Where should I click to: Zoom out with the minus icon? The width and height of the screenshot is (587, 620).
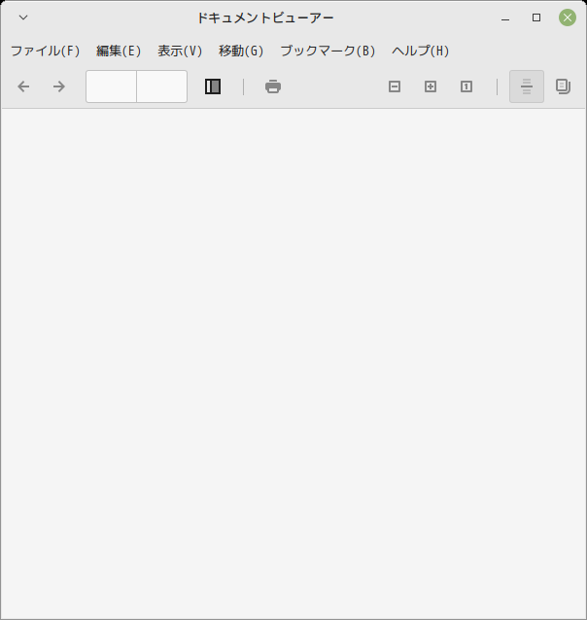[x=395, y=86]
